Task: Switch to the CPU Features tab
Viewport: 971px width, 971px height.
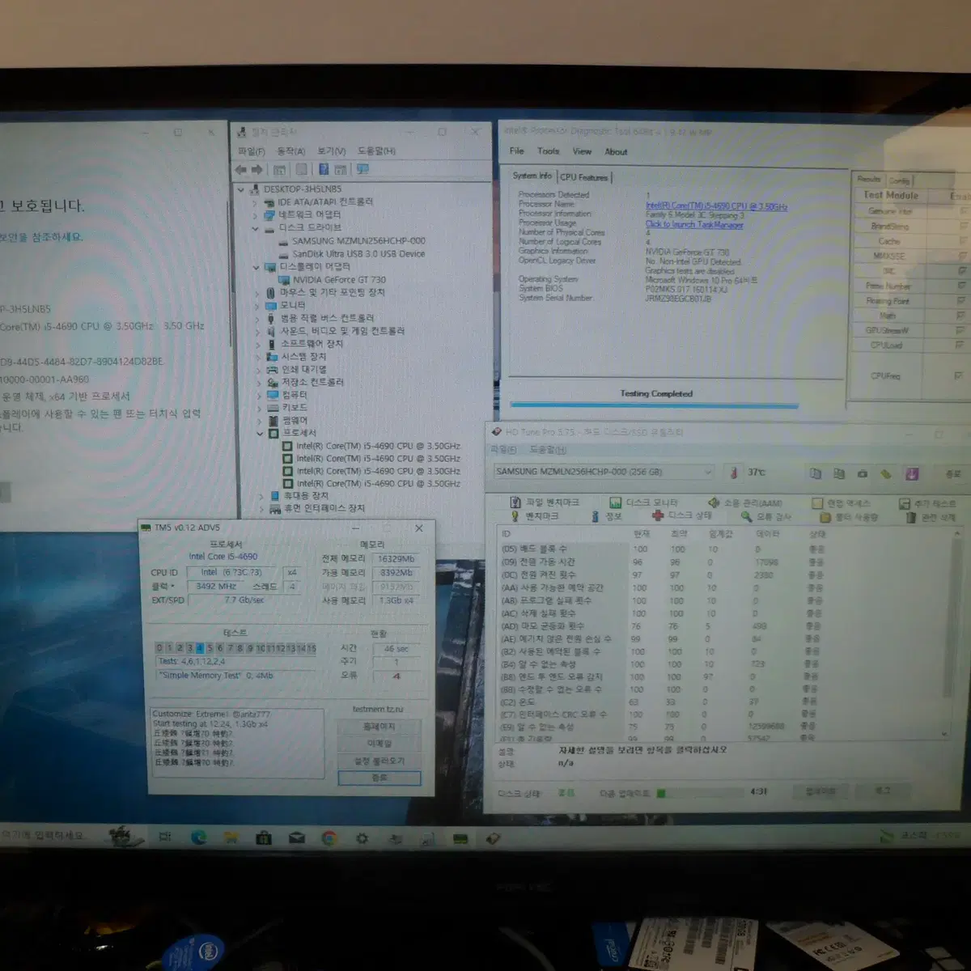Action: (x=583, y=176)
